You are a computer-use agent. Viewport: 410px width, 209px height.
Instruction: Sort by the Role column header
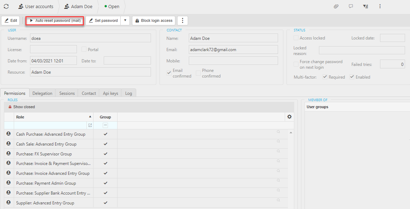[54, 117]
